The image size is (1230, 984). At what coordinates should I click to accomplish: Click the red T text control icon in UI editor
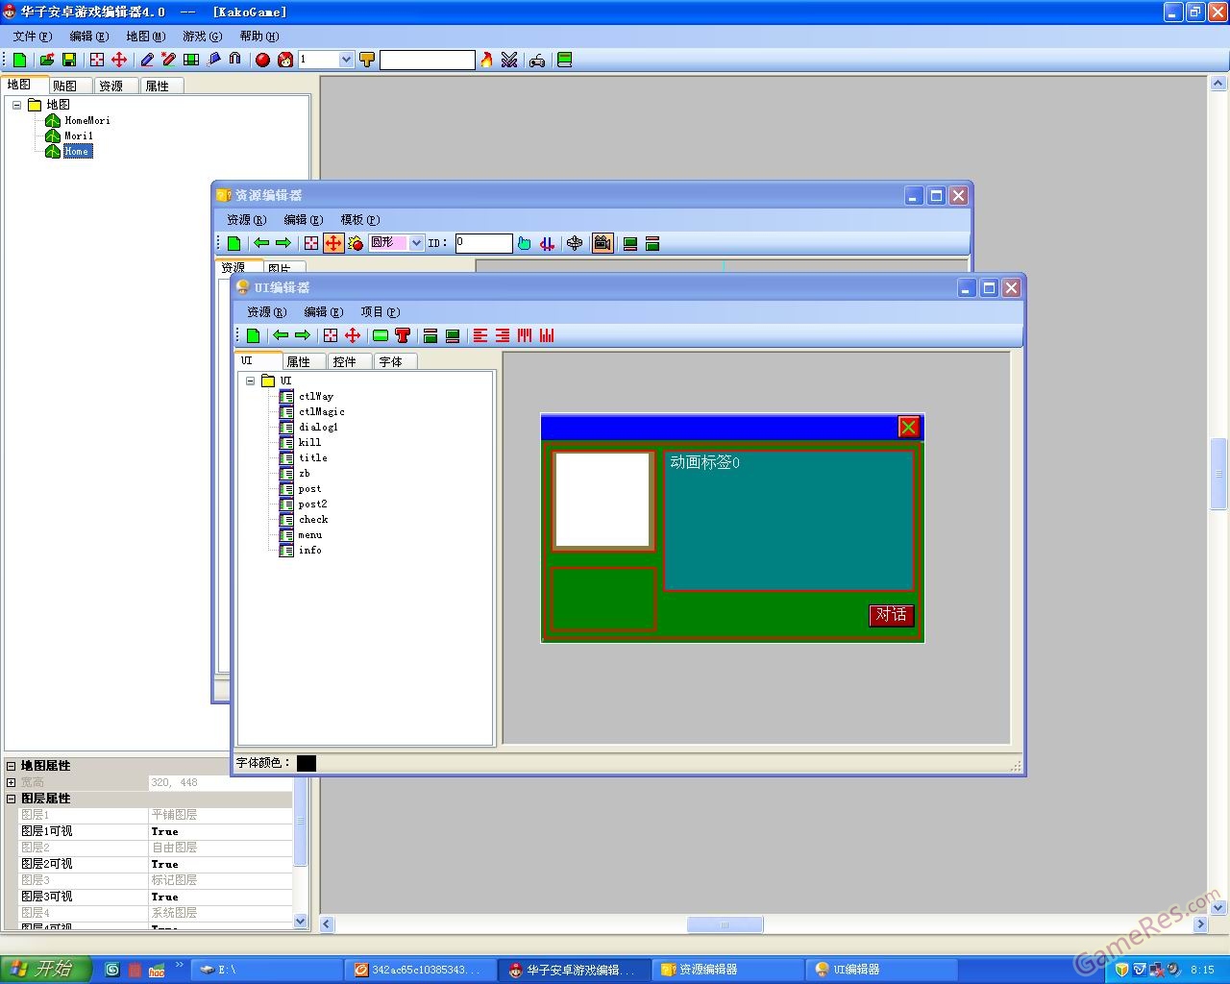[403, 335]
